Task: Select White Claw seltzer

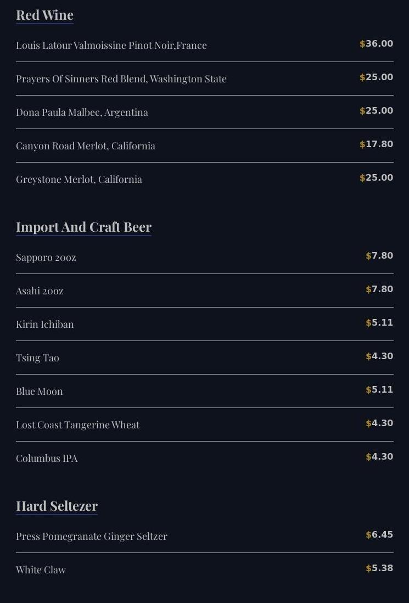Action: 41,570
